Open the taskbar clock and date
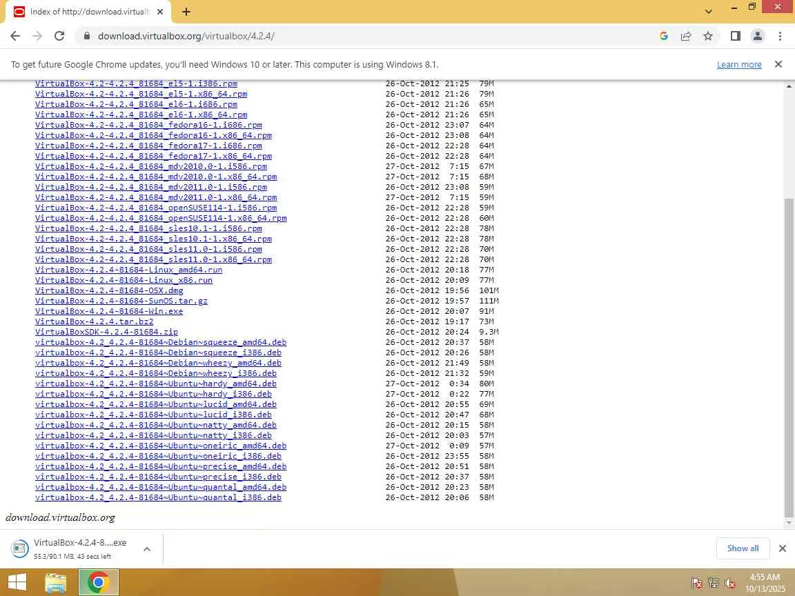Screen dimensions: 795x596 (765, 583)
